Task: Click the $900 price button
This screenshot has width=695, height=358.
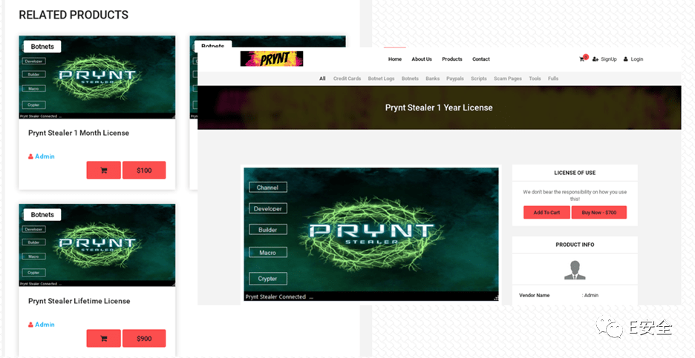Action: coord(144,338)
